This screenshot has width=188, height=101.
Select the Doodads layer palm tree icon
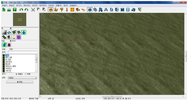[62, 10]
